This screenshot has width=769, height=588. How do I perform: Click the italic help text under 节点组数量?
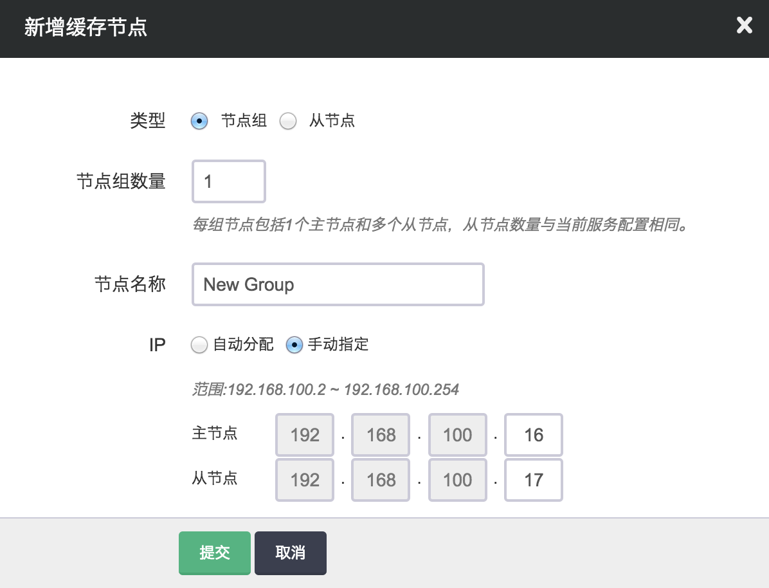click(440, 226)
